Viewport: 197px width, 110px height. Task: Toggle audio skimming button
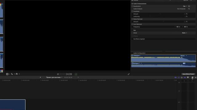(x=179, y=77)
